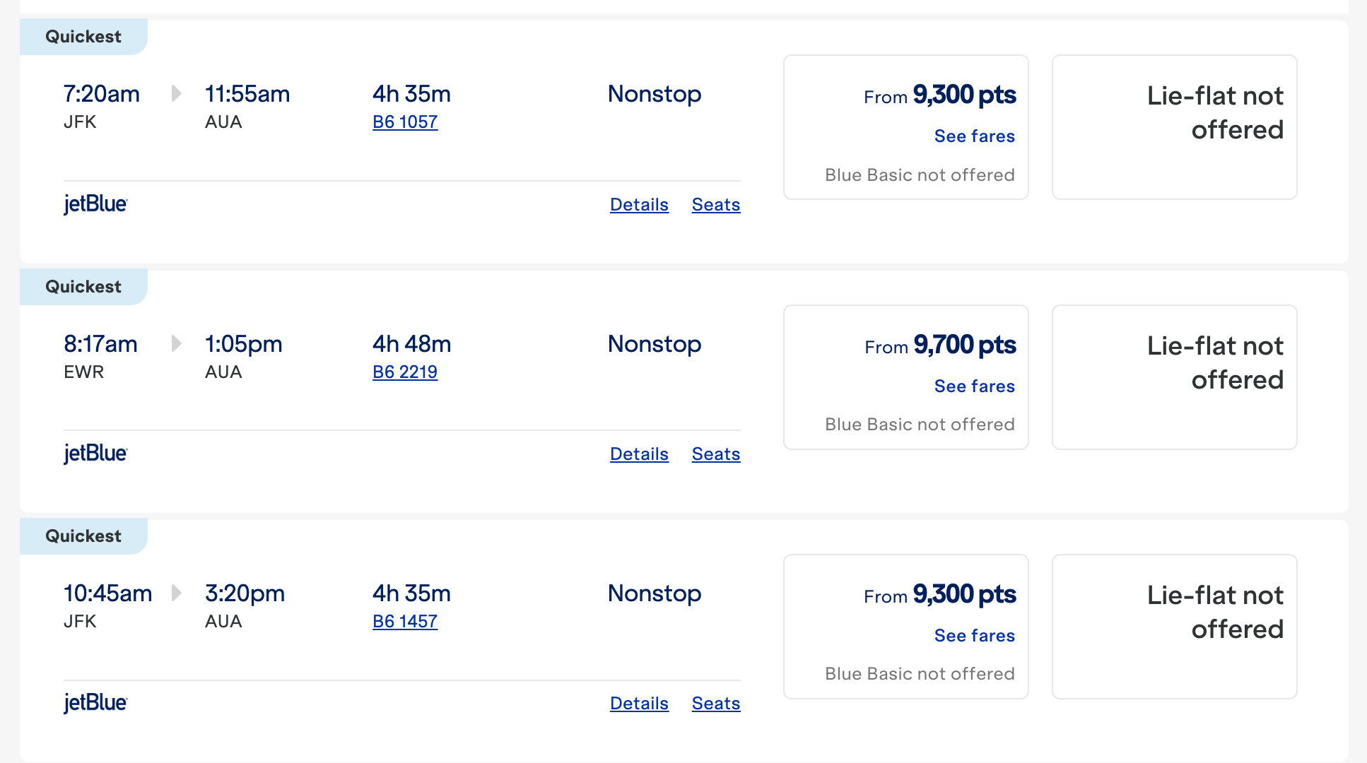Open flight B6 1057 number link
This screenshot has width=1367, height=763.
pyautogui.click(x=405, y=122)
